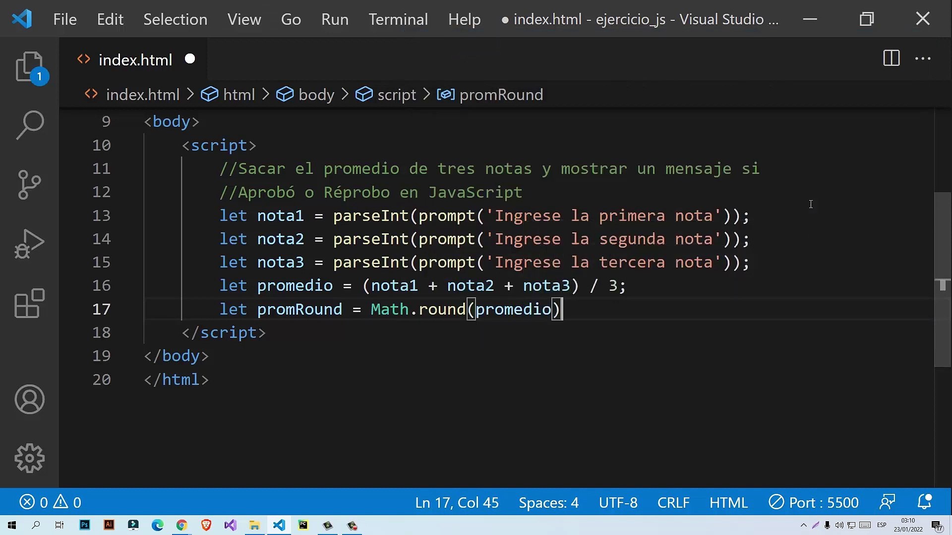The height and width of the screenshot is (535, 952).
Task: Open the Search view in the activity bar
Action: 29,125
